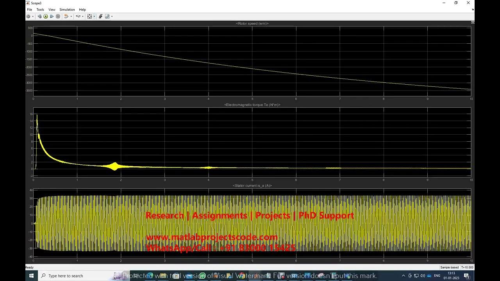This screenshot has height=281, width=500.
Task: Open the Simulation menu
Action: 67,9
